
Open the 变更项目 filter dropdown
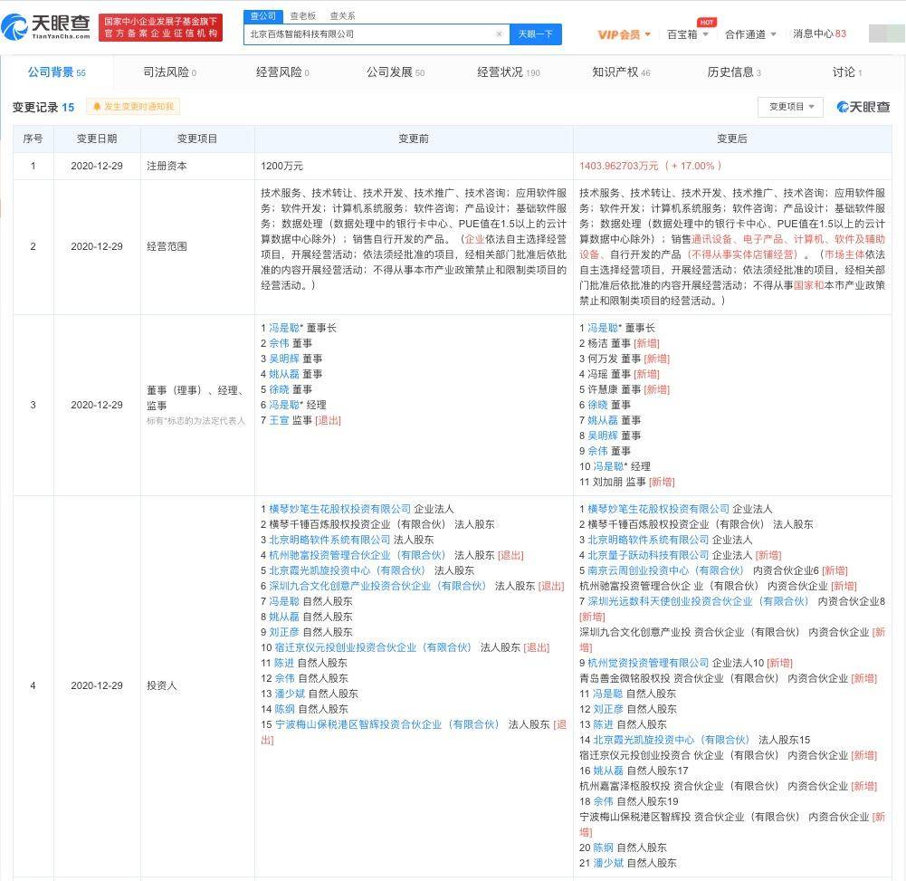(790, 107)
